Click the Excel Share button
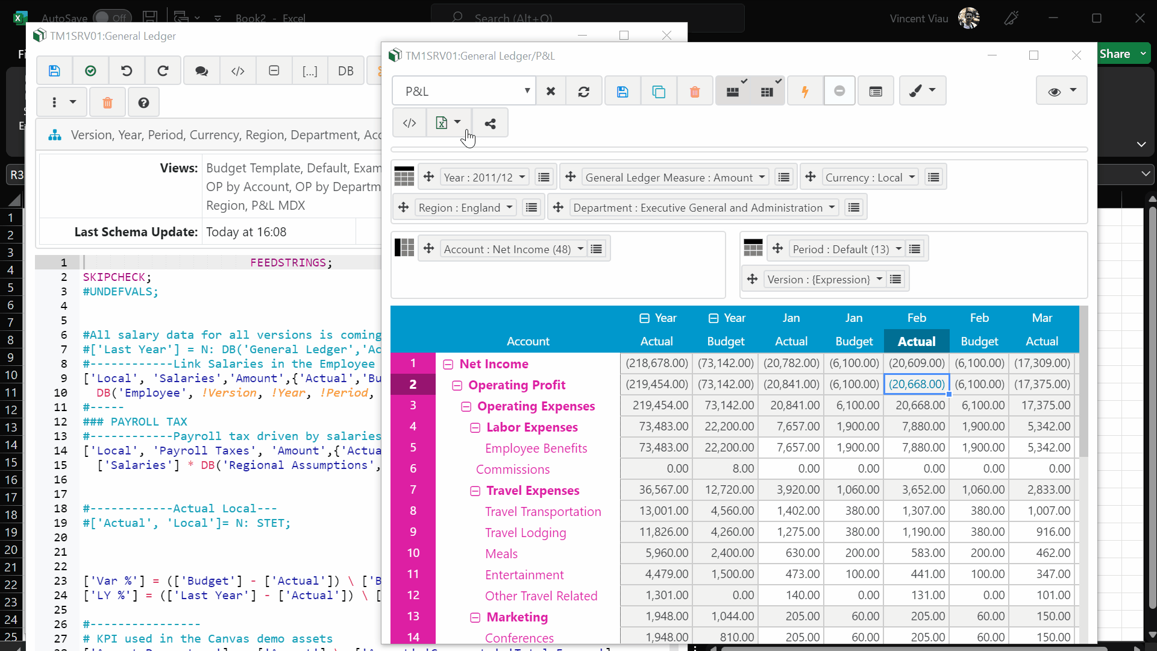 (x=1118, y=53)
